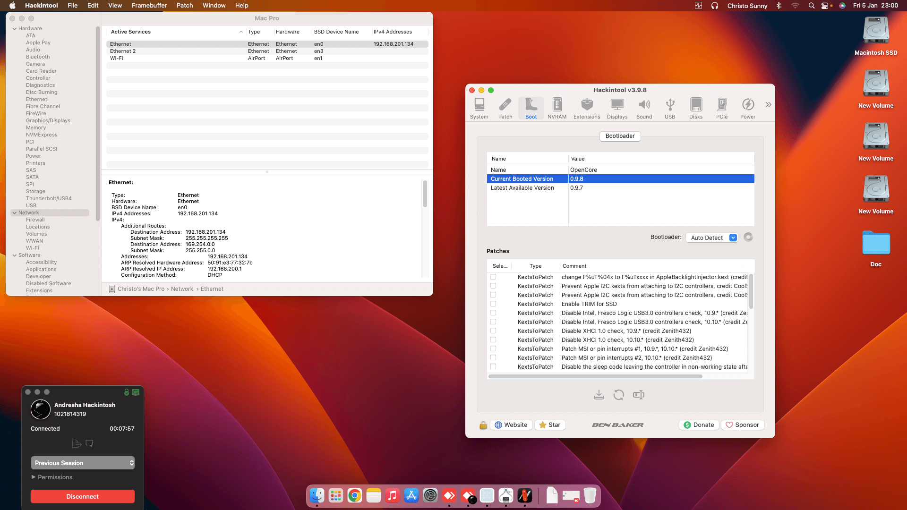Show more toolbar items via double chevron

coord(769,105)
